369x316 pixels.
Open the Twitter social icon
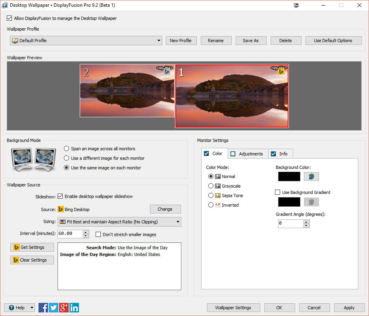[54, 307]
